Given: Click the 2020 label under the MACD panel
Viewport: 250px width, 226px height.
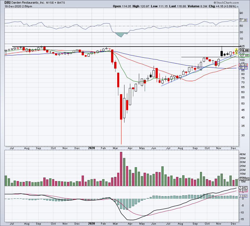Looking at the screenshot, I should click(x=91, y=223).
